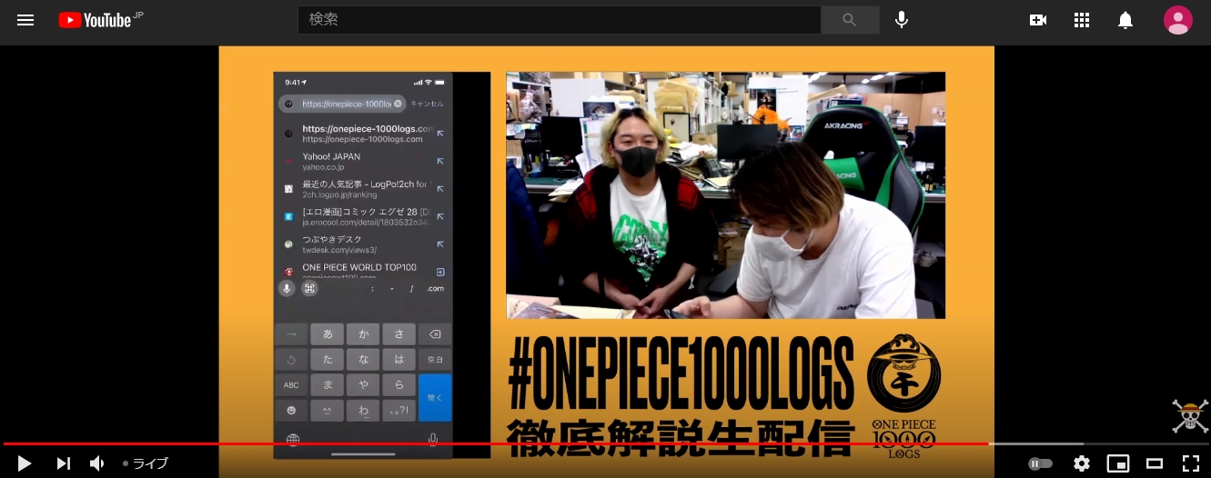Switch to miniplayer mode
Image resolution: width=1211 pixels, height=478 pixels.
coord(1118,463)
